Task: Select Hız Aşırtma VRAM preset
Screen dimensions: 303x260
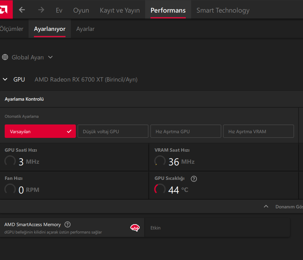Action: (x=258, y=131)
